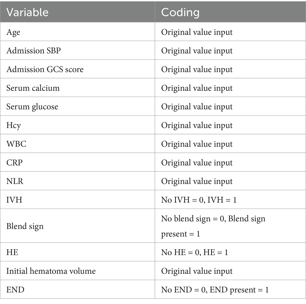Select the CRP variable cell

tap(15, 163)
